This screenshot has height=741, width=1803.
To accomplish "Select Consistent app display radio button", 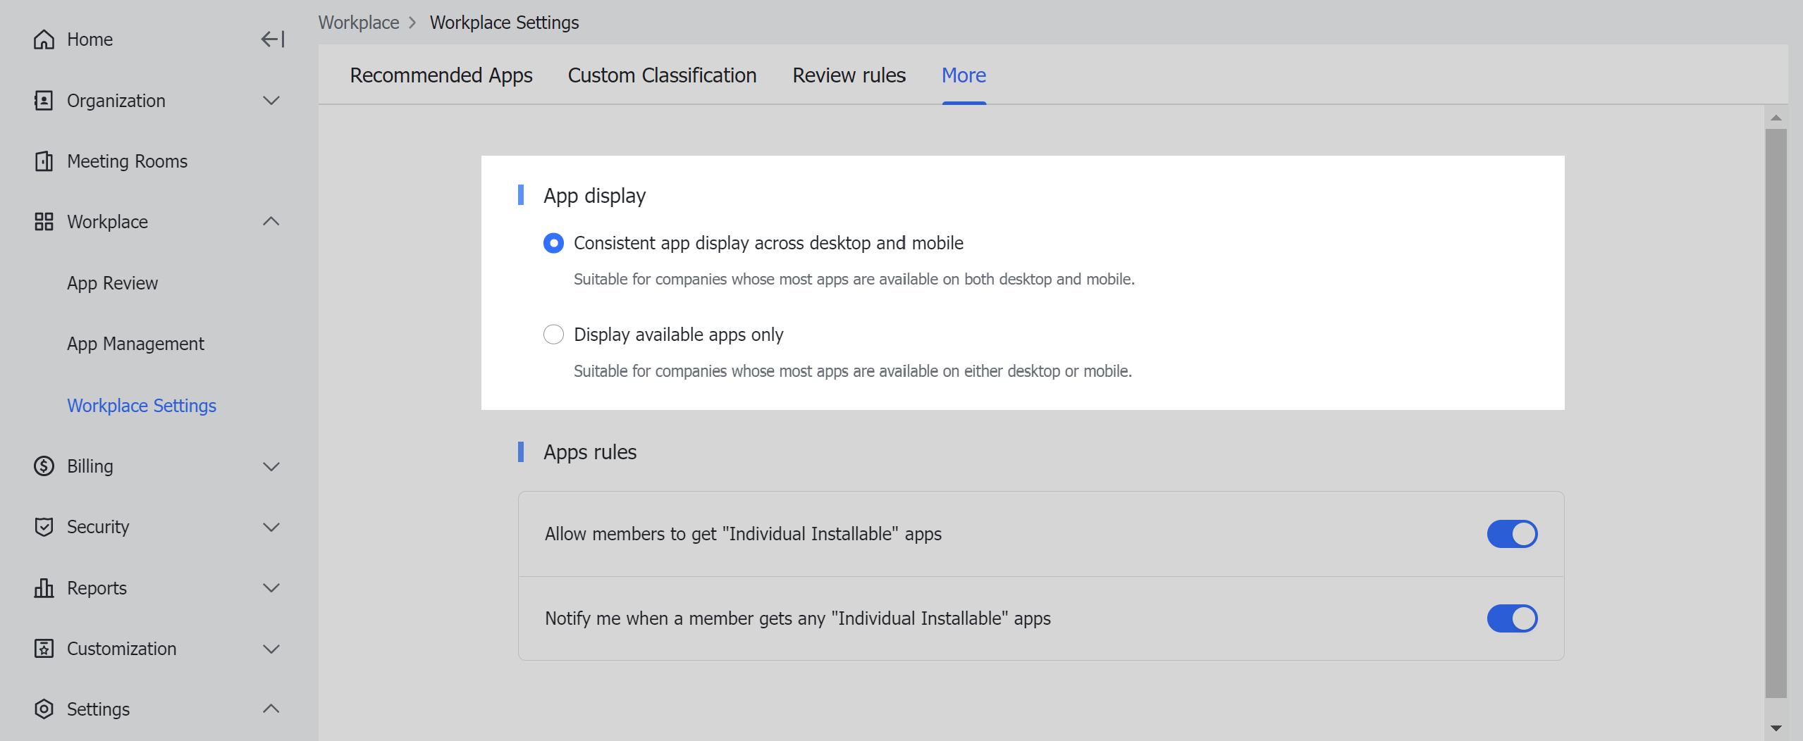I will (553, 243).
